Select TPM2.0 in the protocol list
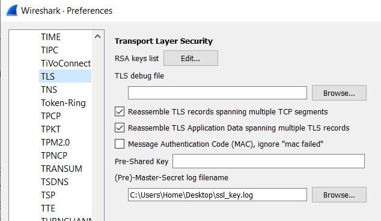 click(x=55, y=143)
